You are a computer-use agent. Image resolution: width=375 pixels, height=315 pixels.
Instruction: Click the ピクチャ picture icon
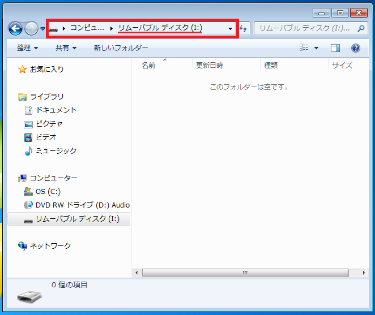click(28, 124)
